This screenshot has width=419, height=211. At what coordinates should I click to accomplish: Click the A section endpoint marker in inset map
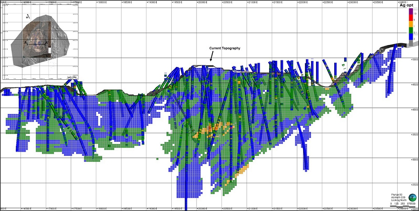26,43
